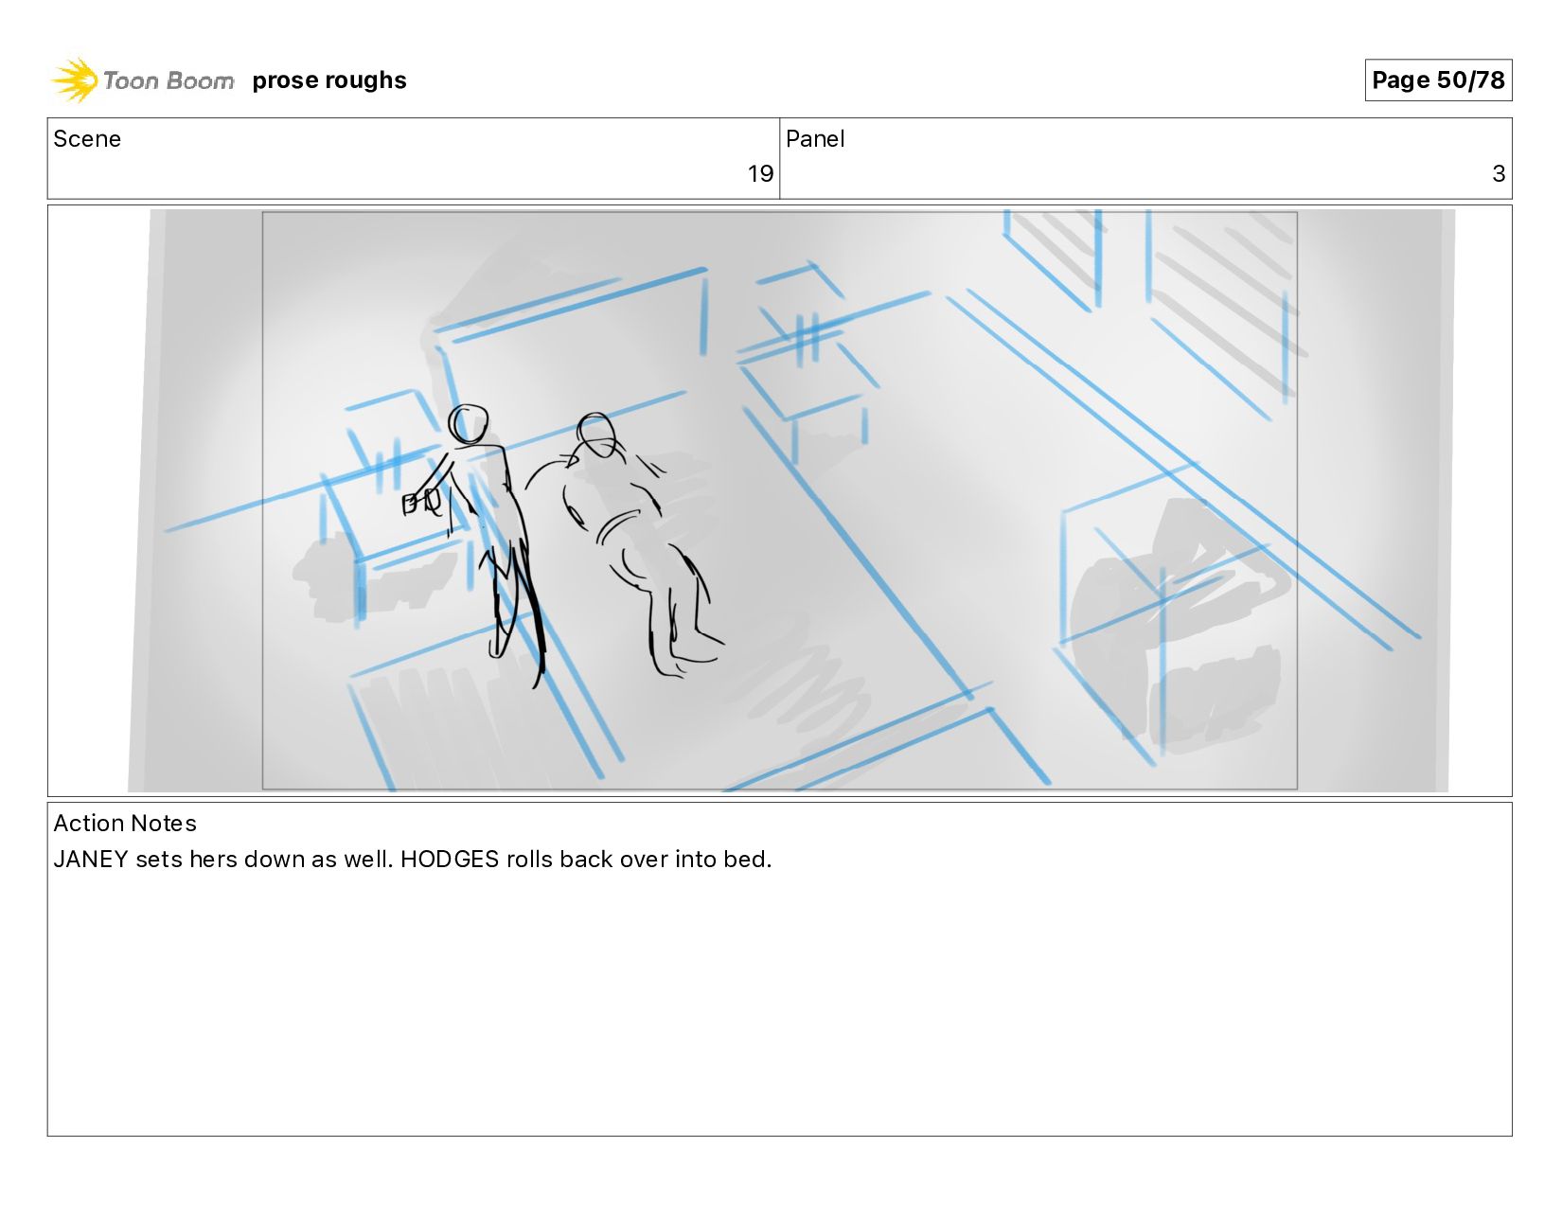Click the Toon Boom logo icon
Screen dimensions: 1562x1207
[x=75, y=80]
